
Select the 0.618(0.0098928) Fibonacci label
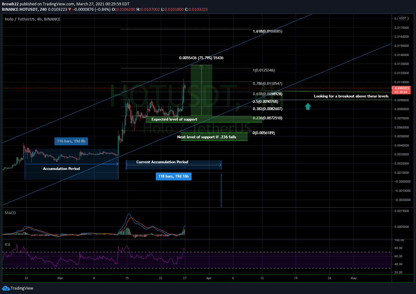(268, 94)
